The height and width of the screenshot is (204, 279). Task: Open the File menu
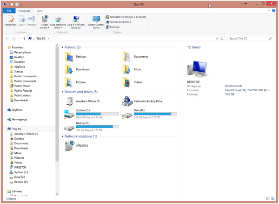(9, 11)
